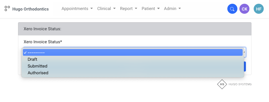Select Draft from the status list
Viewport: 269px width, 102px height.
[32, 59]
